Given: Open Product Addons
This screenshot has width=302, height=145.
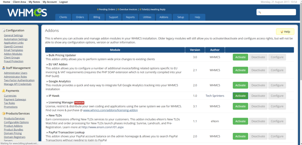Looking at the screenshot, I should pos(13,126).
